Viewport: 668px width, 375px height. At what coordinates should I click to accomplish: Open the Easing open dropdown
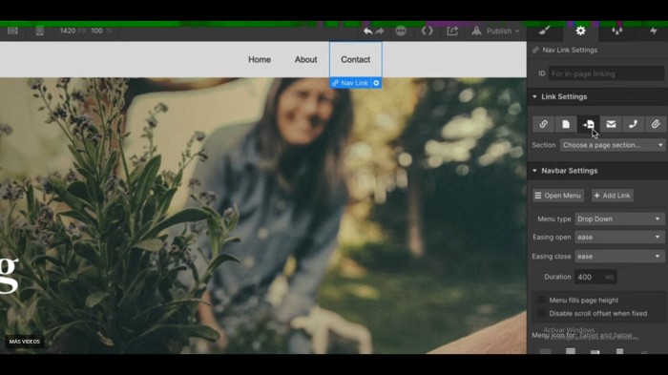pyautogui.click(x=618, y=237)
